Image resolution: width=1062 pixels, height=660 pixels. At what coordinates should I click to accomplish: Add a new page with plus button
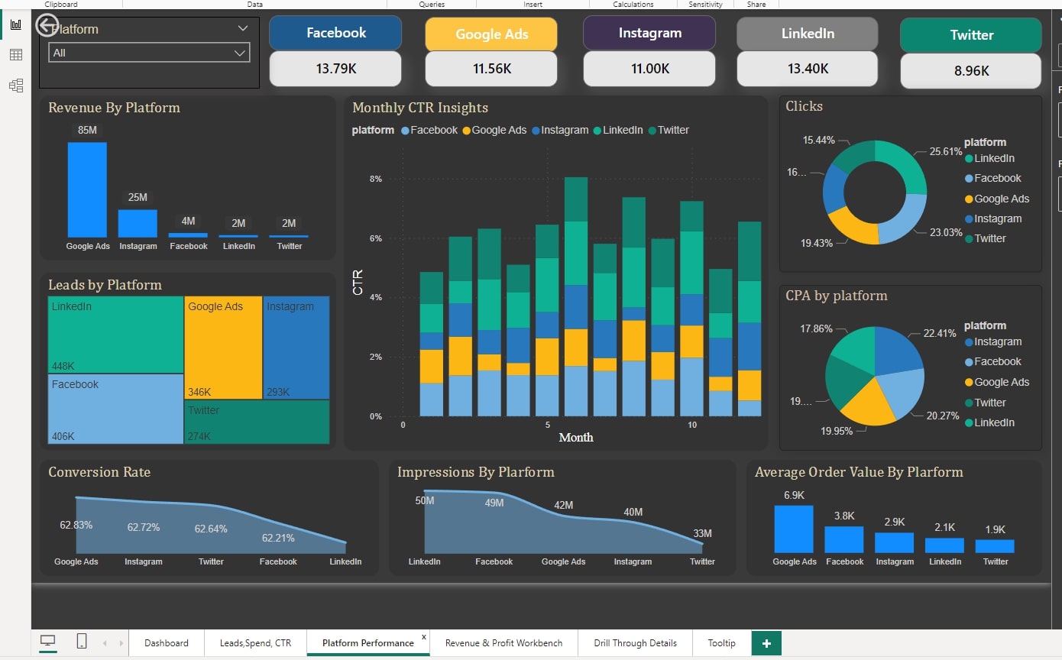point(766,643)
